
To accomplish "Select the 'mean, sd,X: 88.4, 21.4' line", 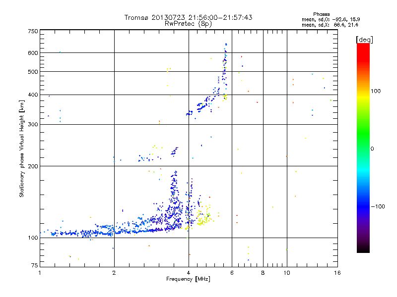I will [x=330, y=25].
